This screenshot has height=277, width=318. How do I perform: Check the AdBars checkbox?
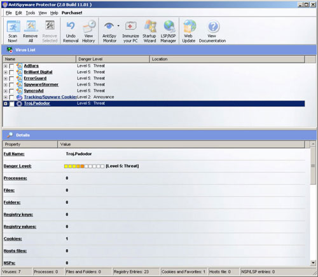click(11, 66)
